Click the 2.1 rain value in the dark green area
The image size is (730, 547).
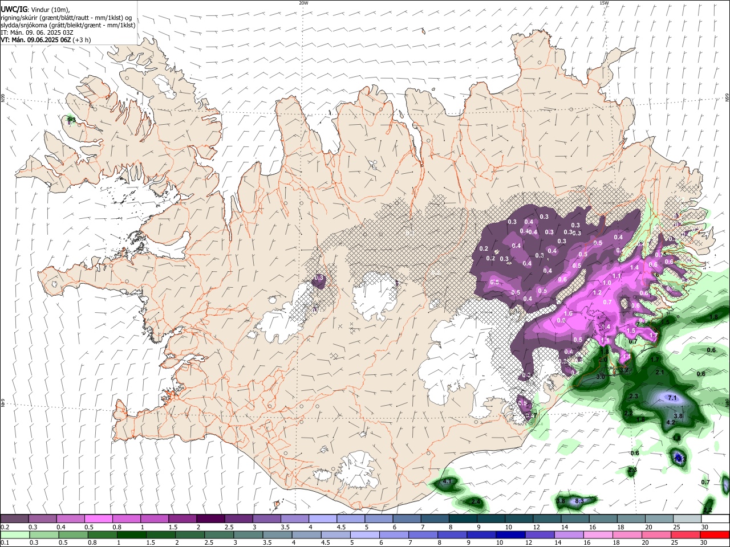(x=660, y=372)
